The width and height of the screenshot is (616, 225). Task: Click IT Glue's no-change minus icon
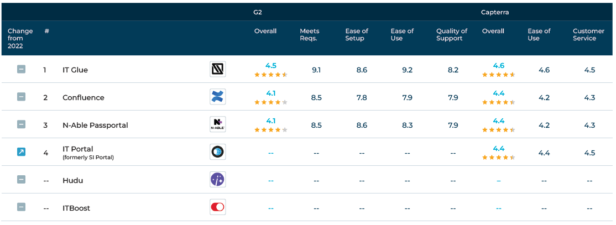(x=21, y=69)
